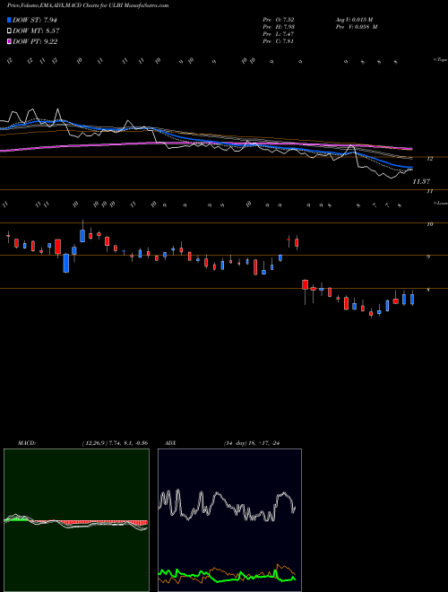Click the 'Pre V: 0.058 M' value
Screen dimensions: 448x592
357,27
